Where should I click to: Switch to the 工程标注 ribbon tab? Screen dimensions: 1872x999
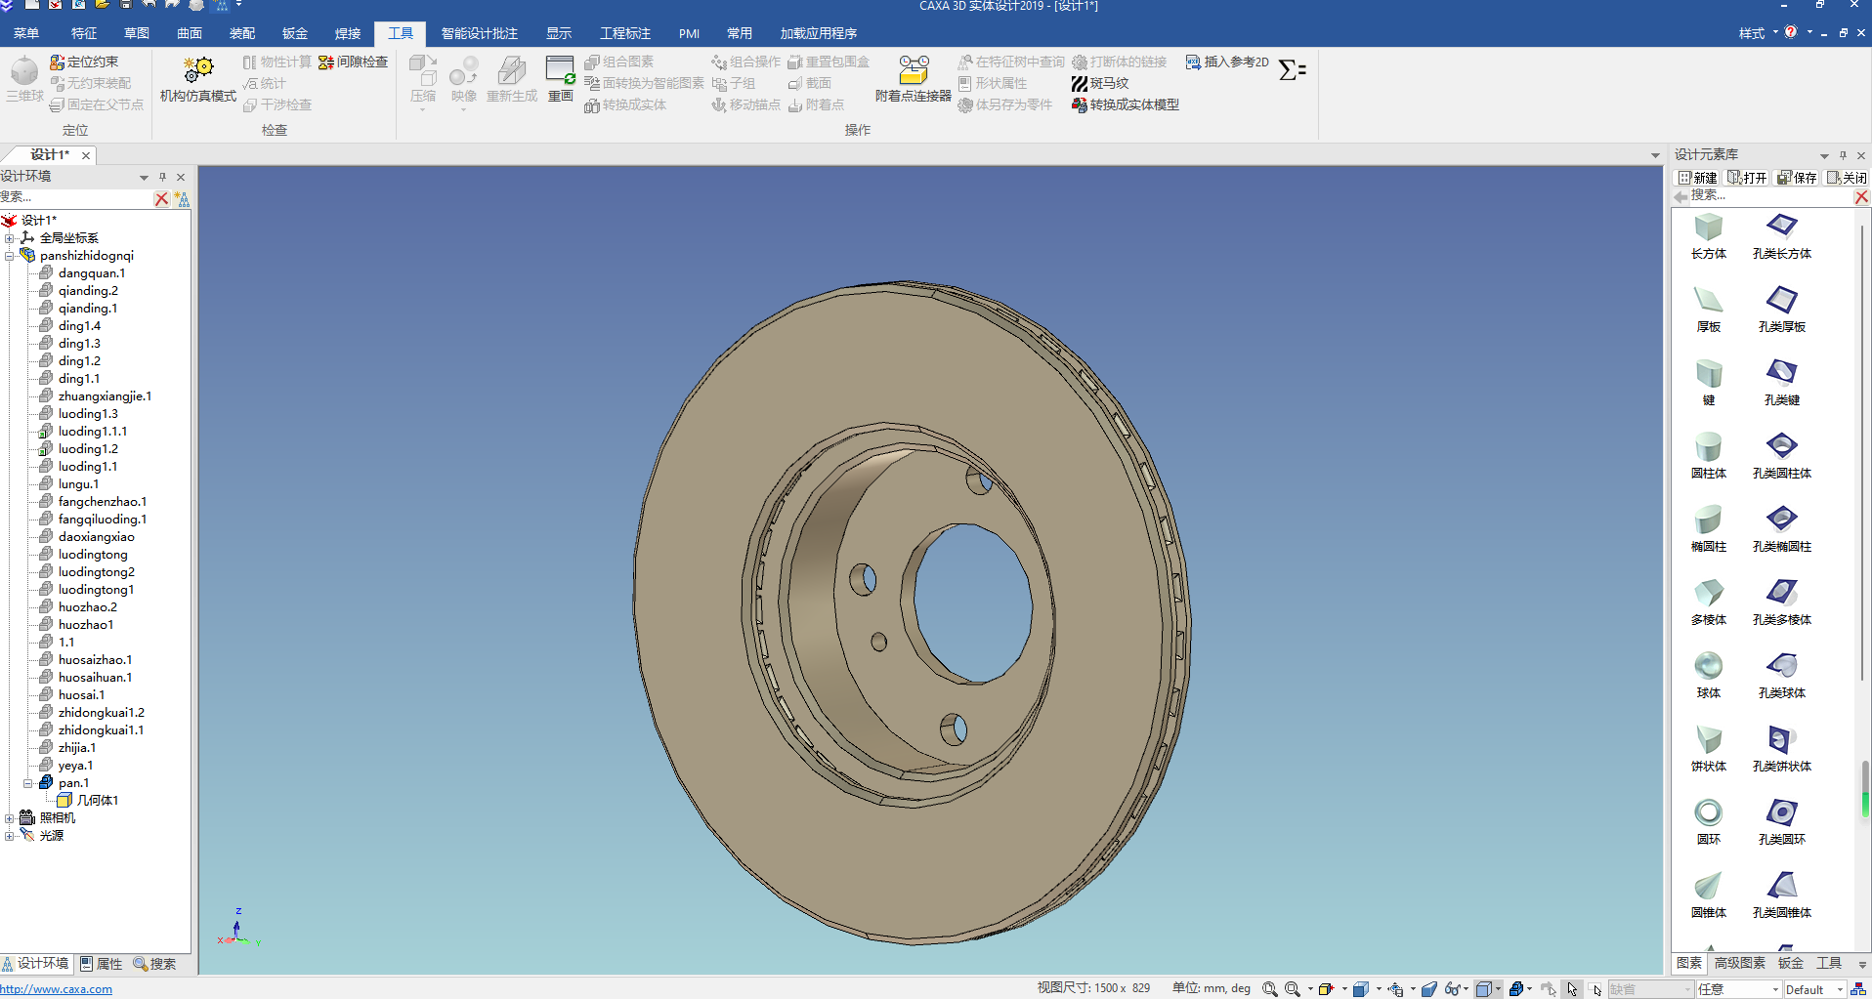coord(625,33)
